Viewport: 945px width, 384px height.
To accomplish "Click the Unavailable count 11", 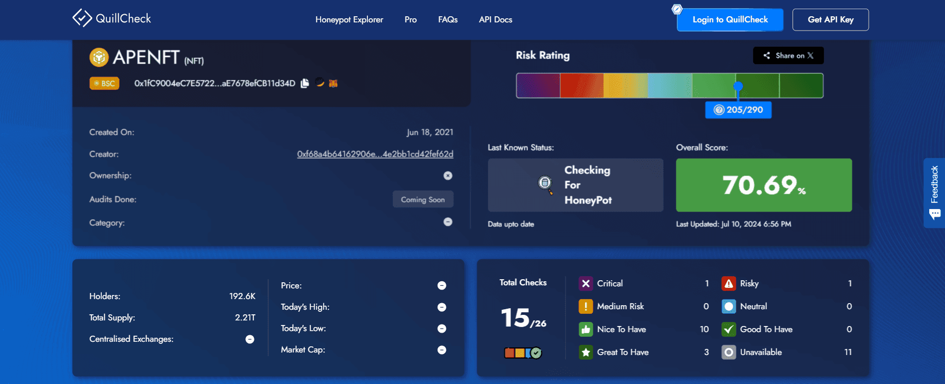I will 848,352.
